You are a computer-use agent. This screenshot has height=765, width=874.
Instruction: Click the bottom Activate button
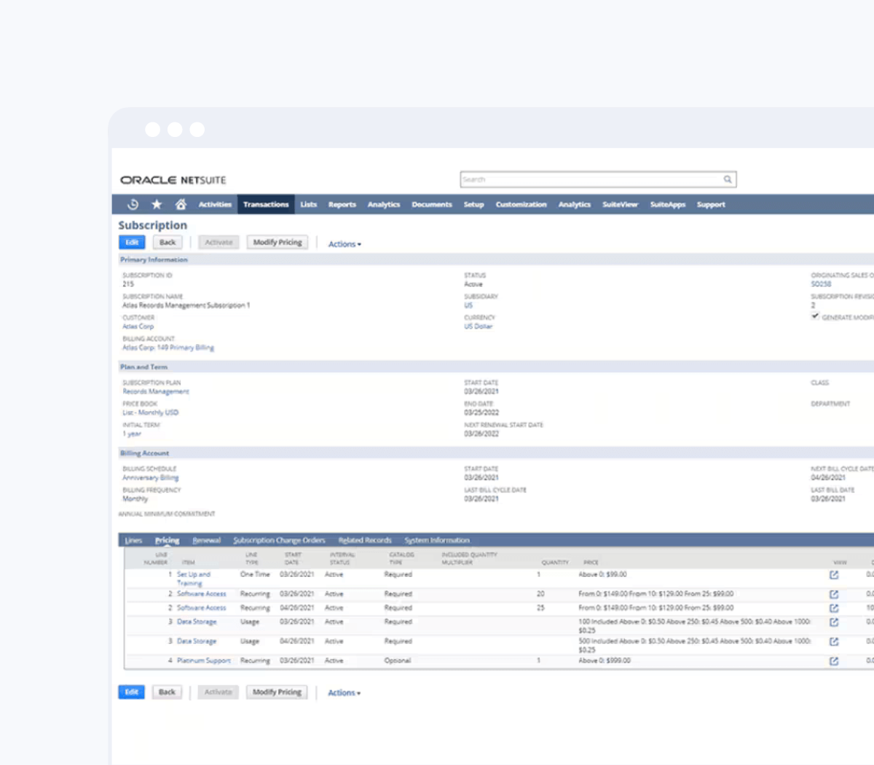(218, 692)
